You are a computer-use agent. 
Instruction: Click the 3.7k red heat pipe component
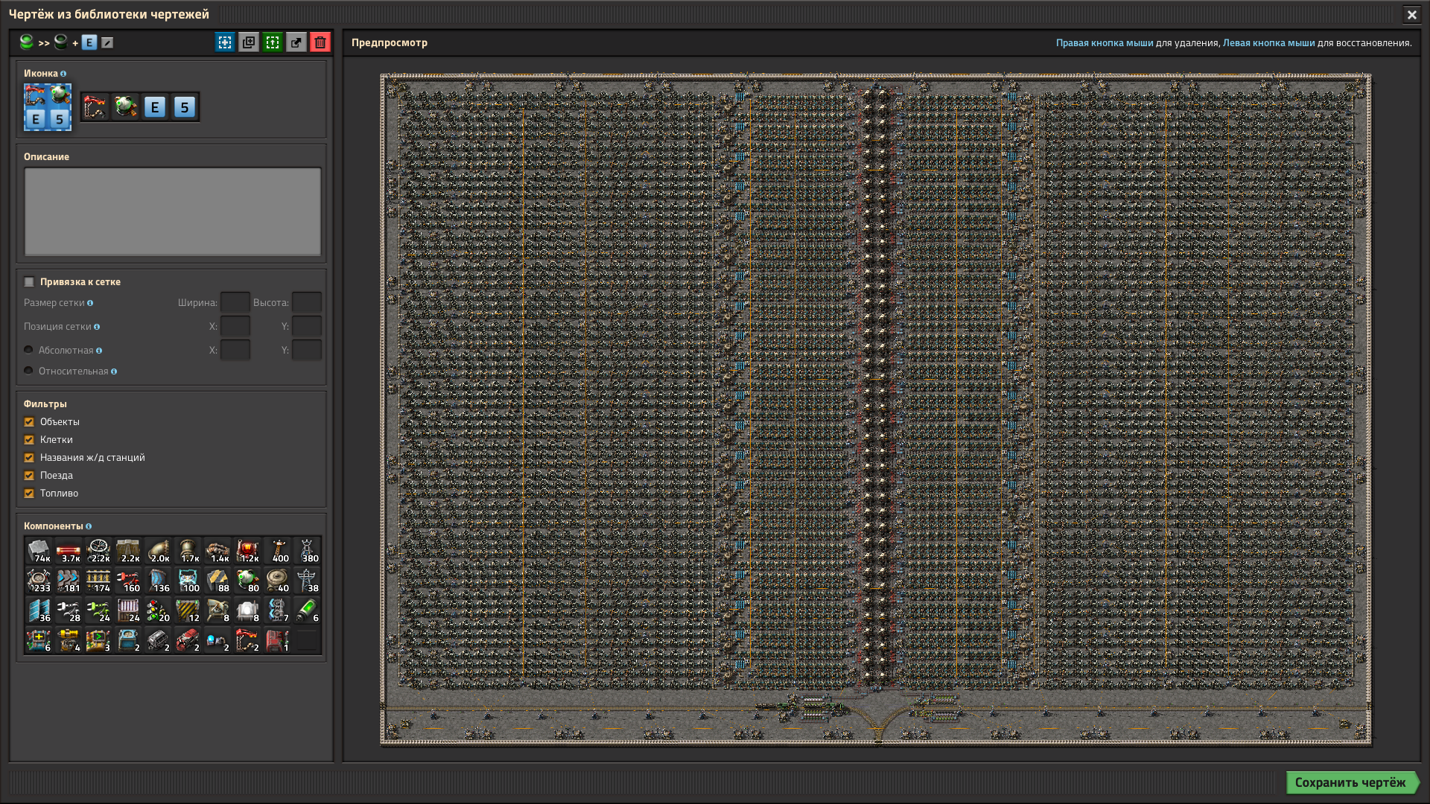69,551
